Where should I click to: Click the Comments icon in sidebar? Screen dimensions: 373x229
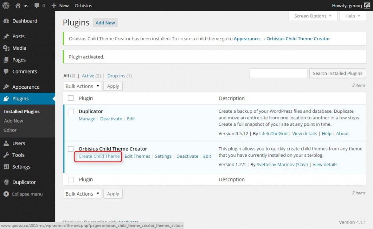coord(6,72)
